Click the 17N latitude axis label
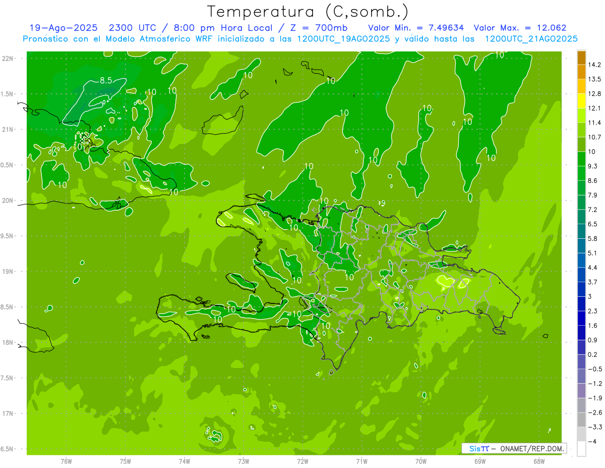 point(8,414)
